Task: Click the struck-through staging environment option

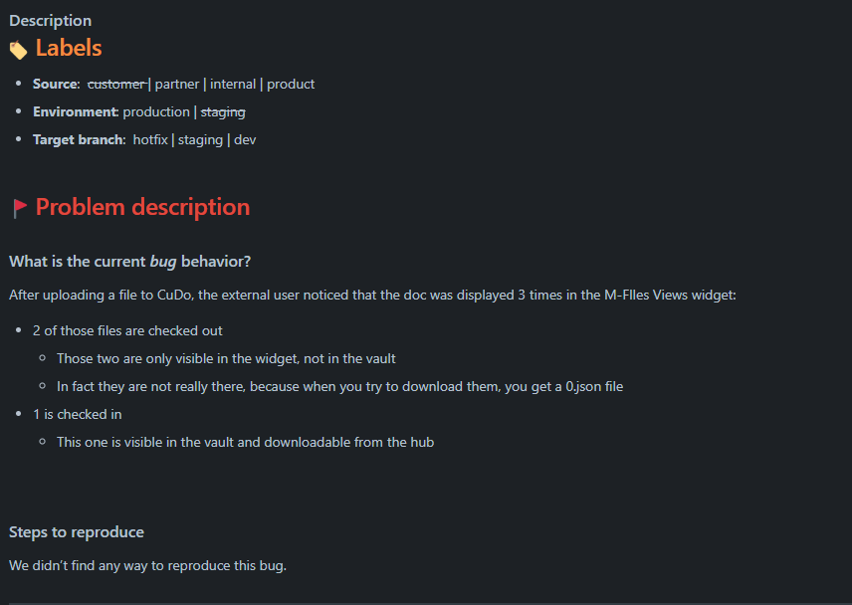Action: (223, 112)
